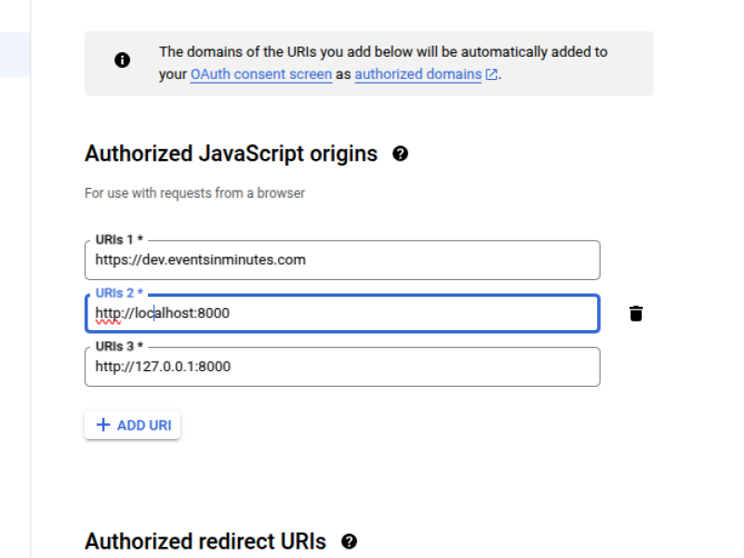Click the Authorized redirect URIs heading
This screenshot has width=744, height=558.
pyautogui.click(x=206, y=541)
